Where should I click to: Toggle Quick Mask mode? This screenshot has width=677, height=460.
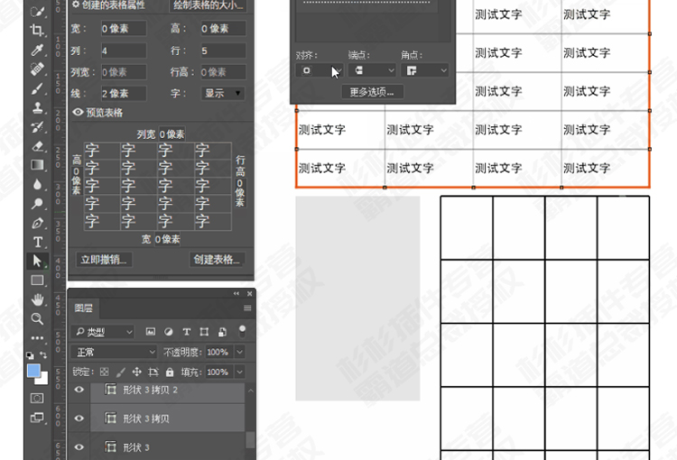click(37, 399)
